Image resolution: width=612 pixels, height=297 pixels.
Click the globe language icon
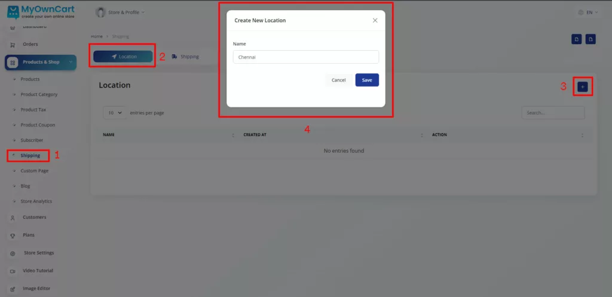click(x=581, y=13)
